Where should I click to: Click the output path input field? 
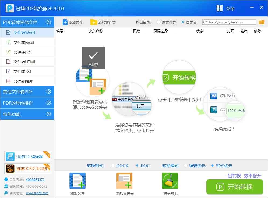(x=229, y=22)
